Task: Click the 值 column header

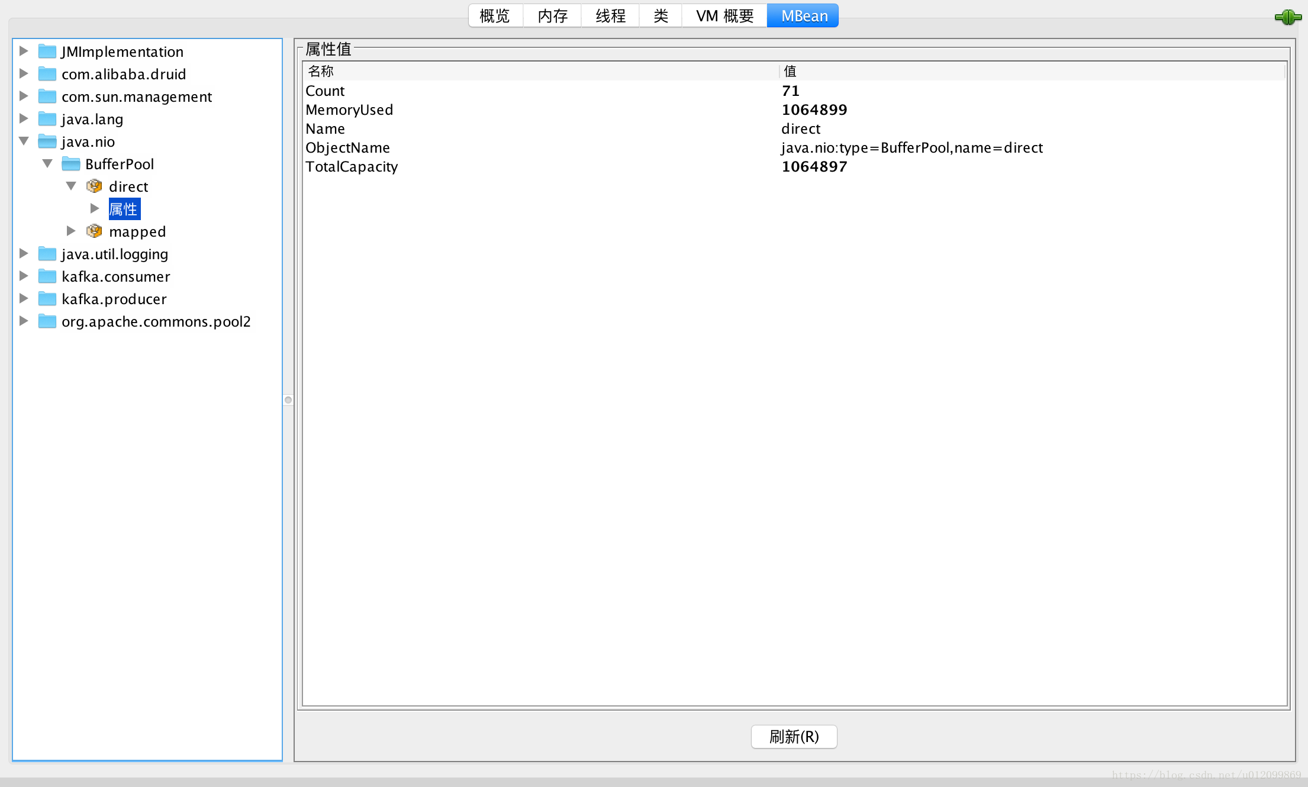Action: [1032, 71]
